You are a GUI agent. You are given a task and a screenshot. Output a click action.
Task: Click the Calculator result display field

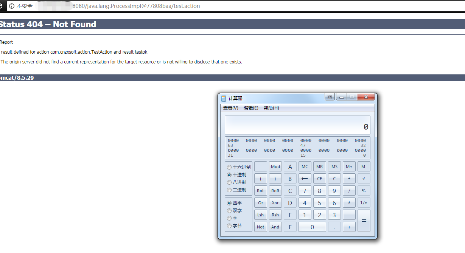(x=297, y=125)
